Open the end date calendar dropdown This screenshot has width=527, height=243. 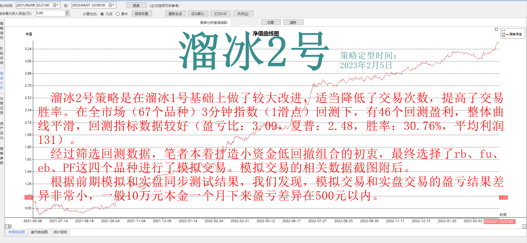(x=111, y=5)
